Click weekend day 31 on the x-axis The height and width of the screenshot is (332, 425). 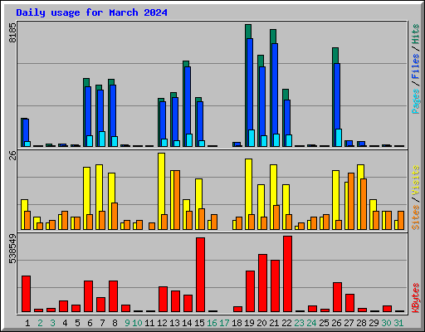[398, 323]
